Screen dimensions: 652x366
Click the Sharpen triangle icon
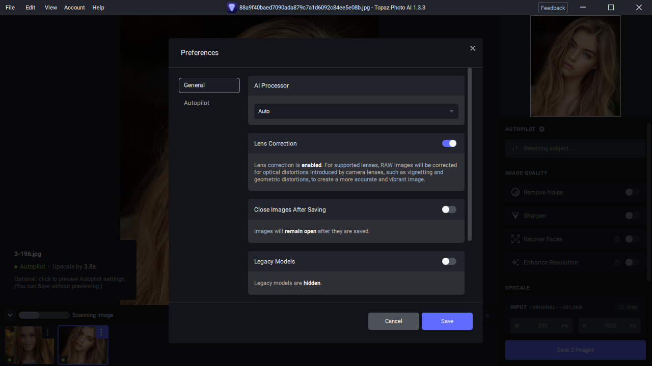[515, 216]
